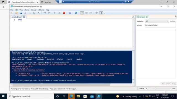Screen dimensions: 177x99
Task: Start PowerShell.exe in a separate window icon
Action: [76, 13]
